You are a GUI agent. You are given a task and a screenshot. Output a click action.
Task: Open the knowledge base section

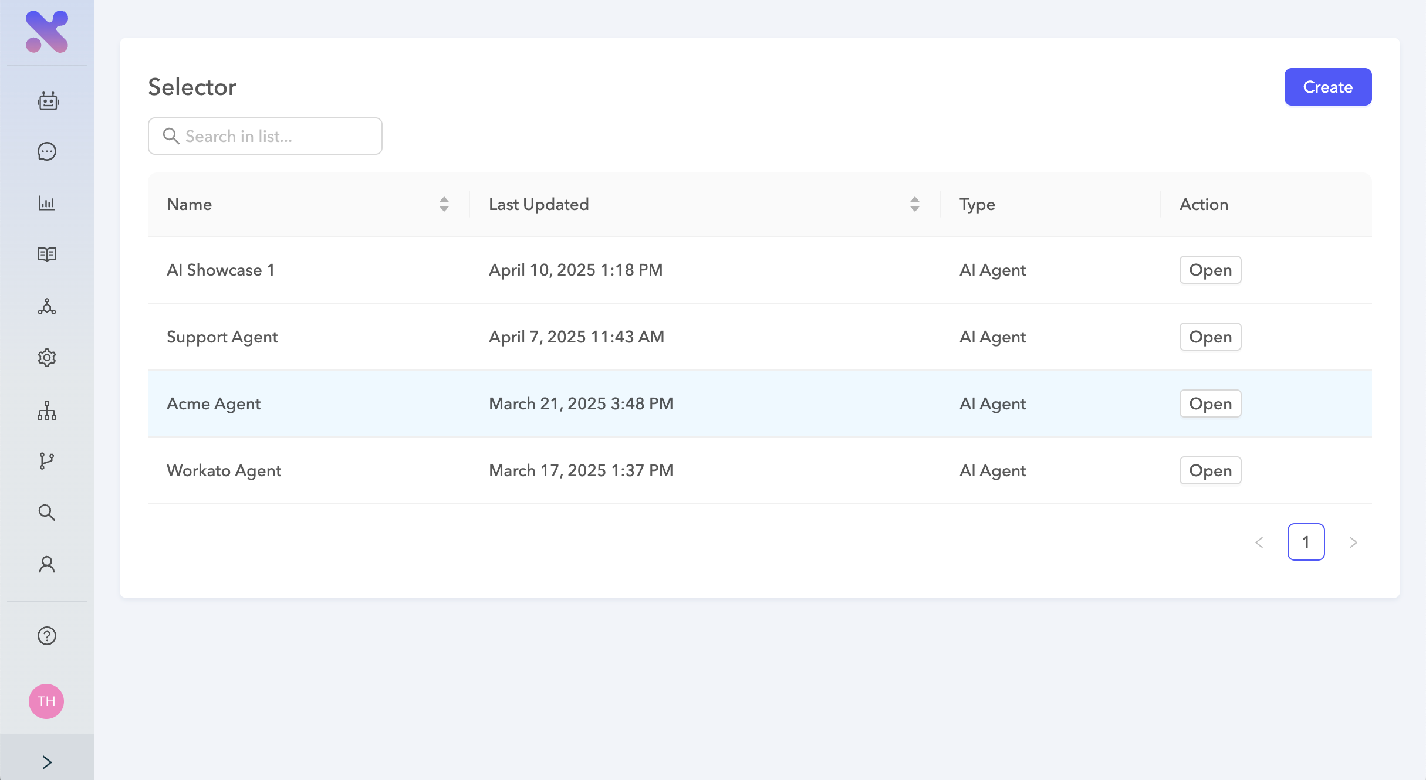click(47, 255)
